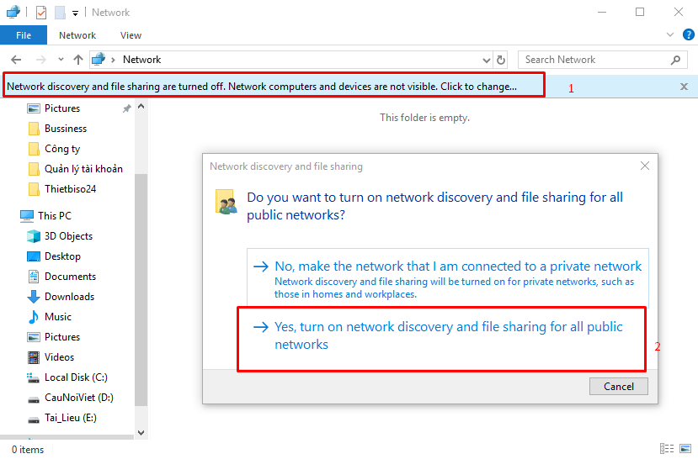698x459 pixels.
Task: Click the navigation pane scroll up arrow
Action: (141, 106)
